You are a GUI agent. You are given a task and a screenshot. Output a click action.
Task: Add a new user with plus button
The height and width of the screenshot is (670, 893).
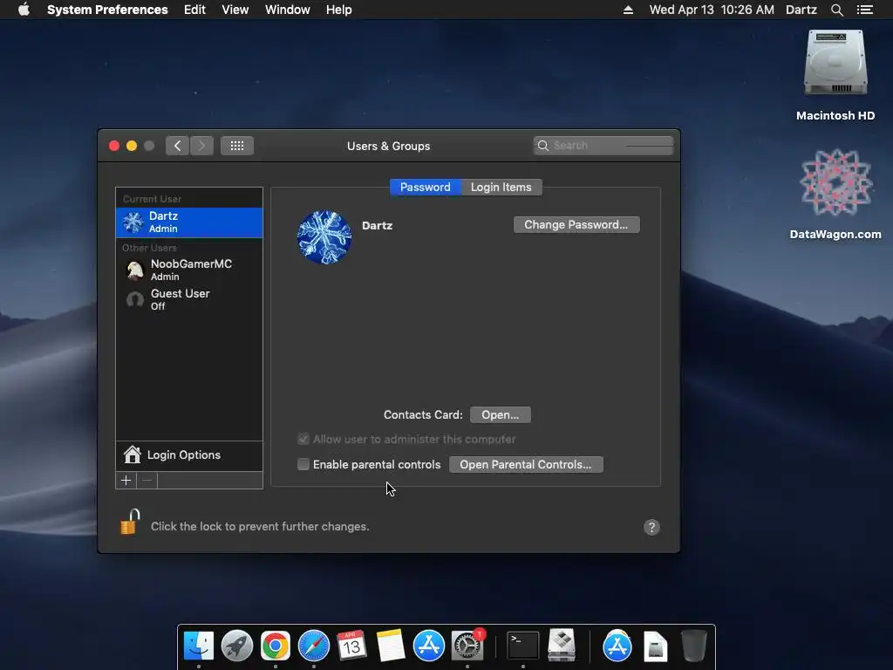(x=126, y=481)
